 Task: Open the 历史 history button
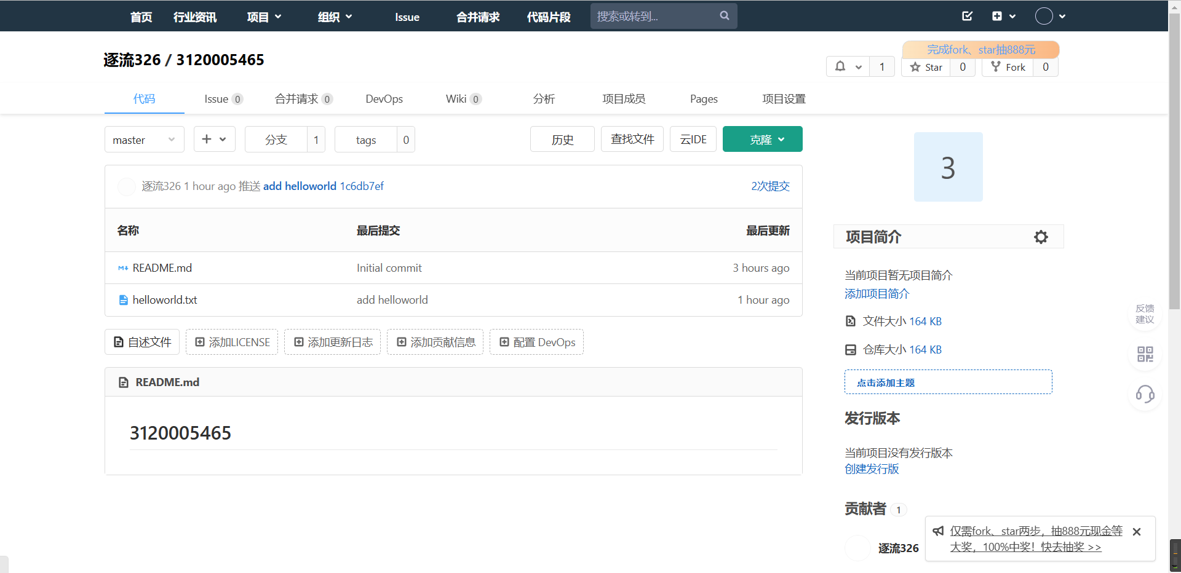(x=562, y=139)
